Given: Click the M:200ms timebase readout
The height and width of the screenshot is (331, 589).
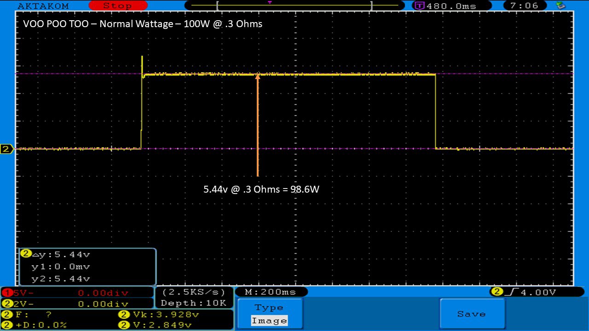Looking at the screenshot, I should pos(271,292).
